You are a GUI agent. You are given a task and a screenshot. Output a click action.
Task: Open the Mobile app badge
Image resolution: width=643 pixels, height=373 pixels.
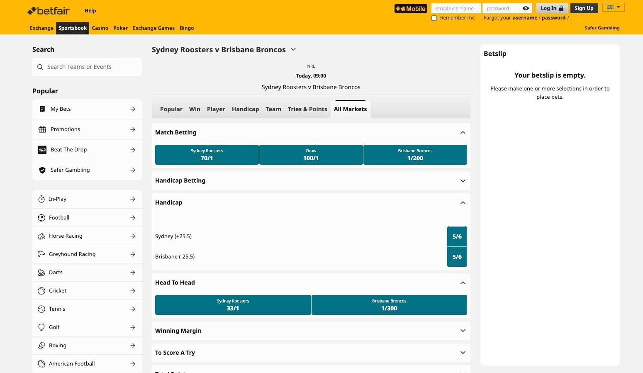click(x=411, y=8)
